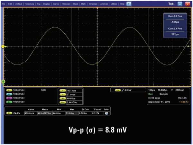Click the 1/Δt cursor badge
The height and width of the screenshot is (145, 193).
63,102
